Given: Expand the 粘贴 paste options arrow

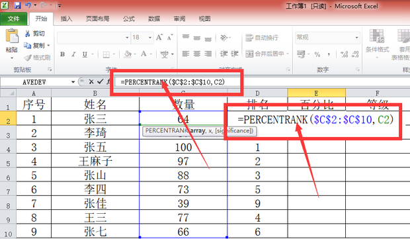Looking at the screenshot, I should point(12,58).
